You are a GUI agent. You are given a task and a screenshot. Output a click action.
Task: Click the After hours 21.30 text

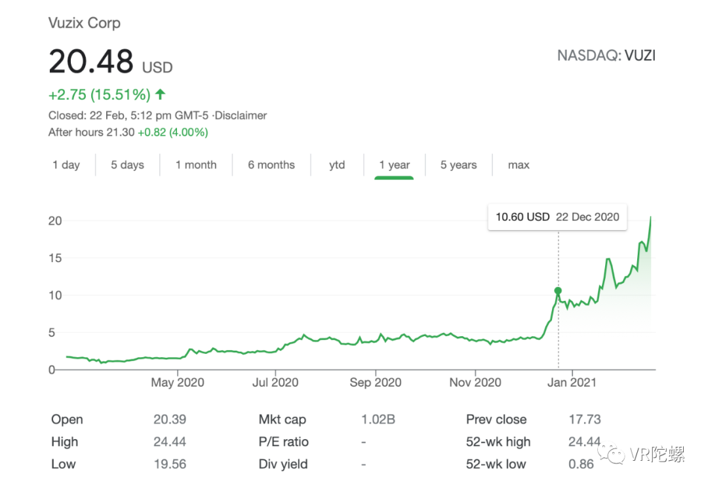[91, 132]
